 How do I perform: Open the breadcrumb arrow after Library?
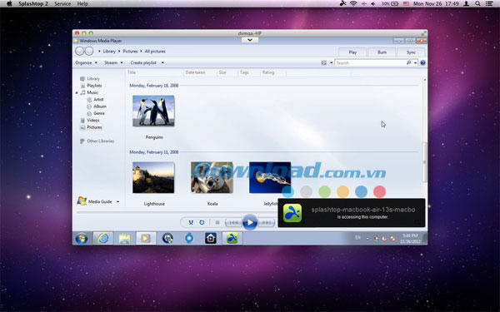click(x=119, y=52)
